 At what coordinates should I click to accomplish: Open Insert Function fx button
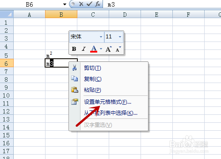pos(98,4)
